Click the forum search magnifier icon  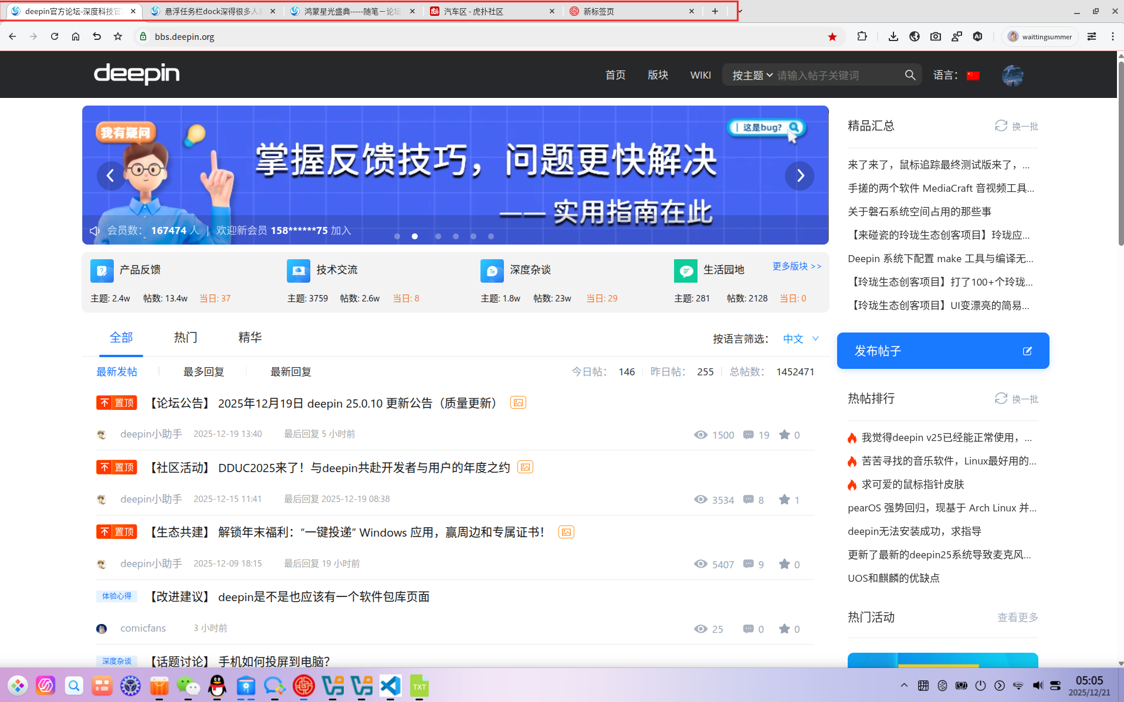click(910, 75)
